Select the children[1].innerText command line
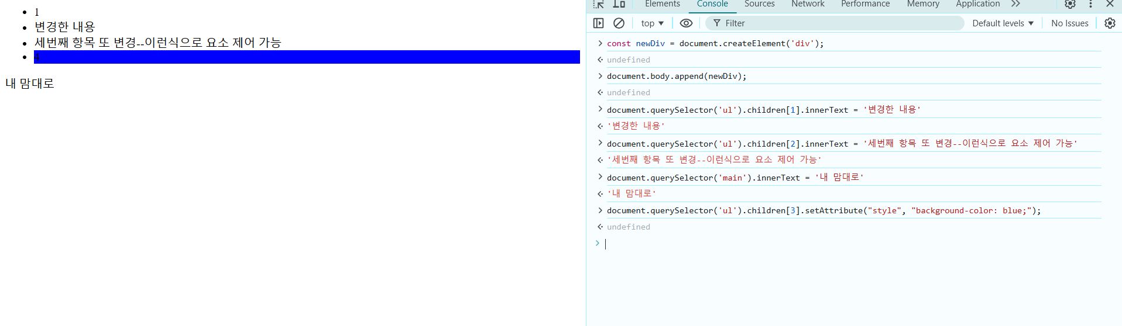This screenshot has height=326, width=1122. pyautogui.click(x=763, y=110)
